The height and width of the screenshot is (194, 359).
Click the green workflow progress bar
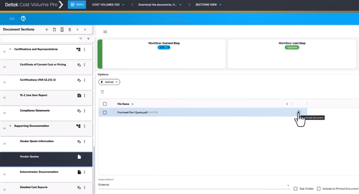click(x=99, y=54)
